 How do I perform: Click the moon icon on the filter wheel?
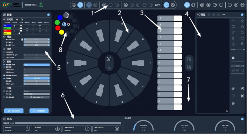(x=66, y=15)
